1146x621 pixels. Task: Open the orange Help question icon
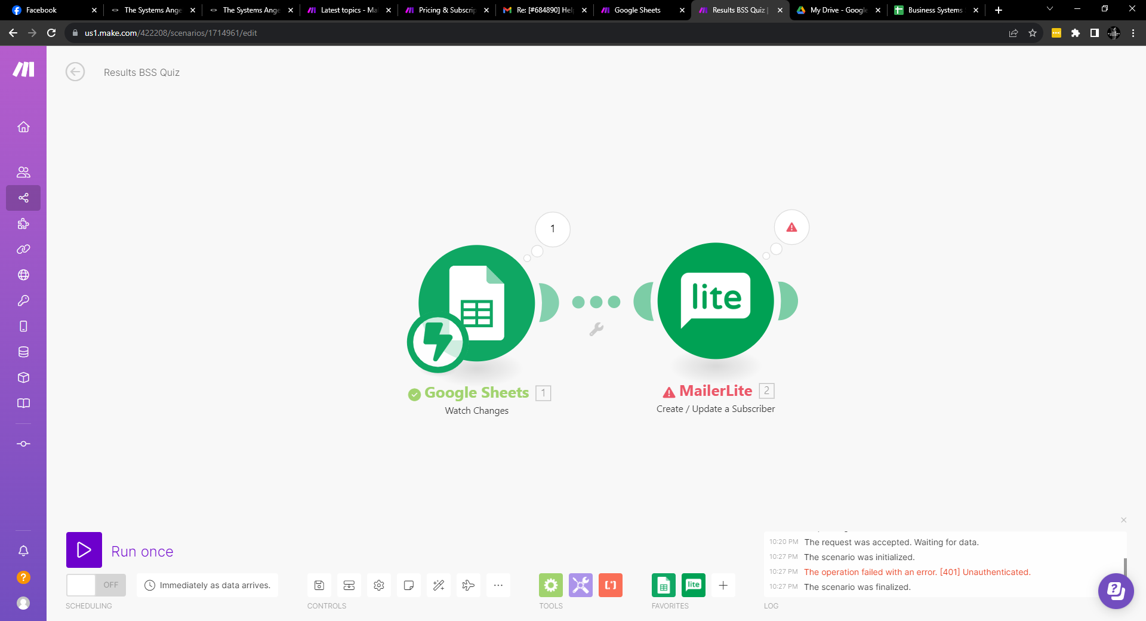pos(23,577)
